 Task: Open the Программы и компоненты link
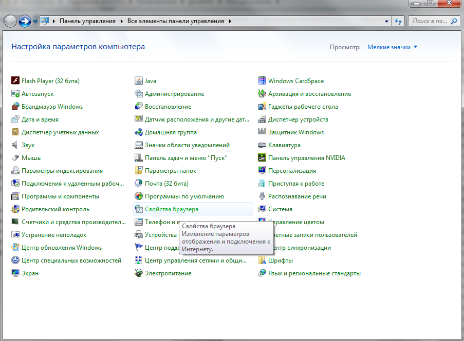pos(60,196)
